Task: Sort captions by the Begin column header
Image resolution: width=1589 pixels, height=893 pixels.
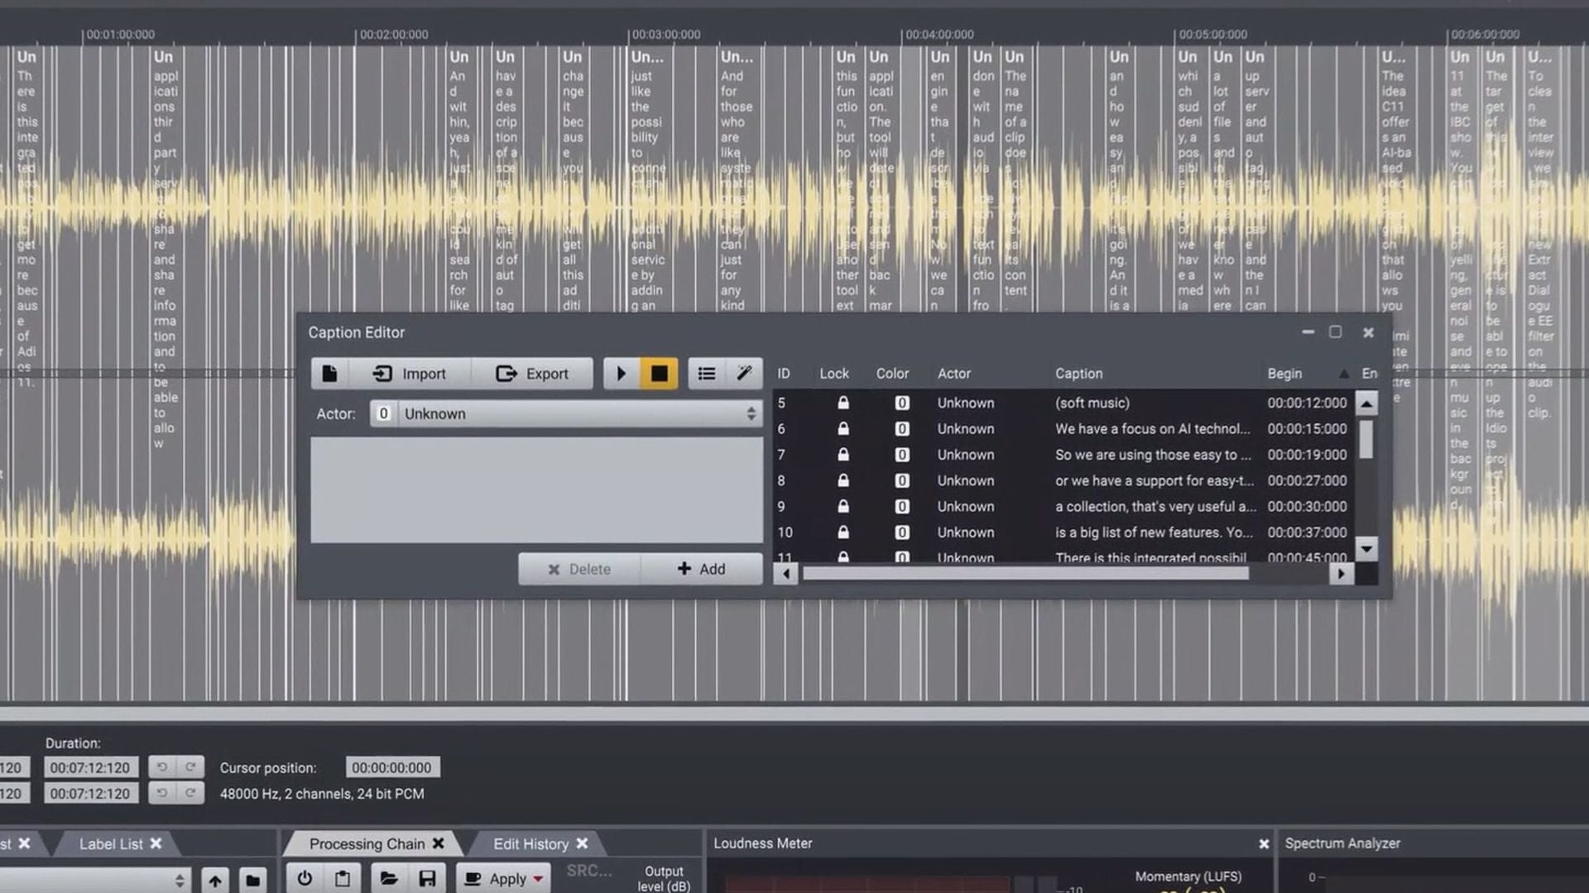Action: coord(1284,374)
